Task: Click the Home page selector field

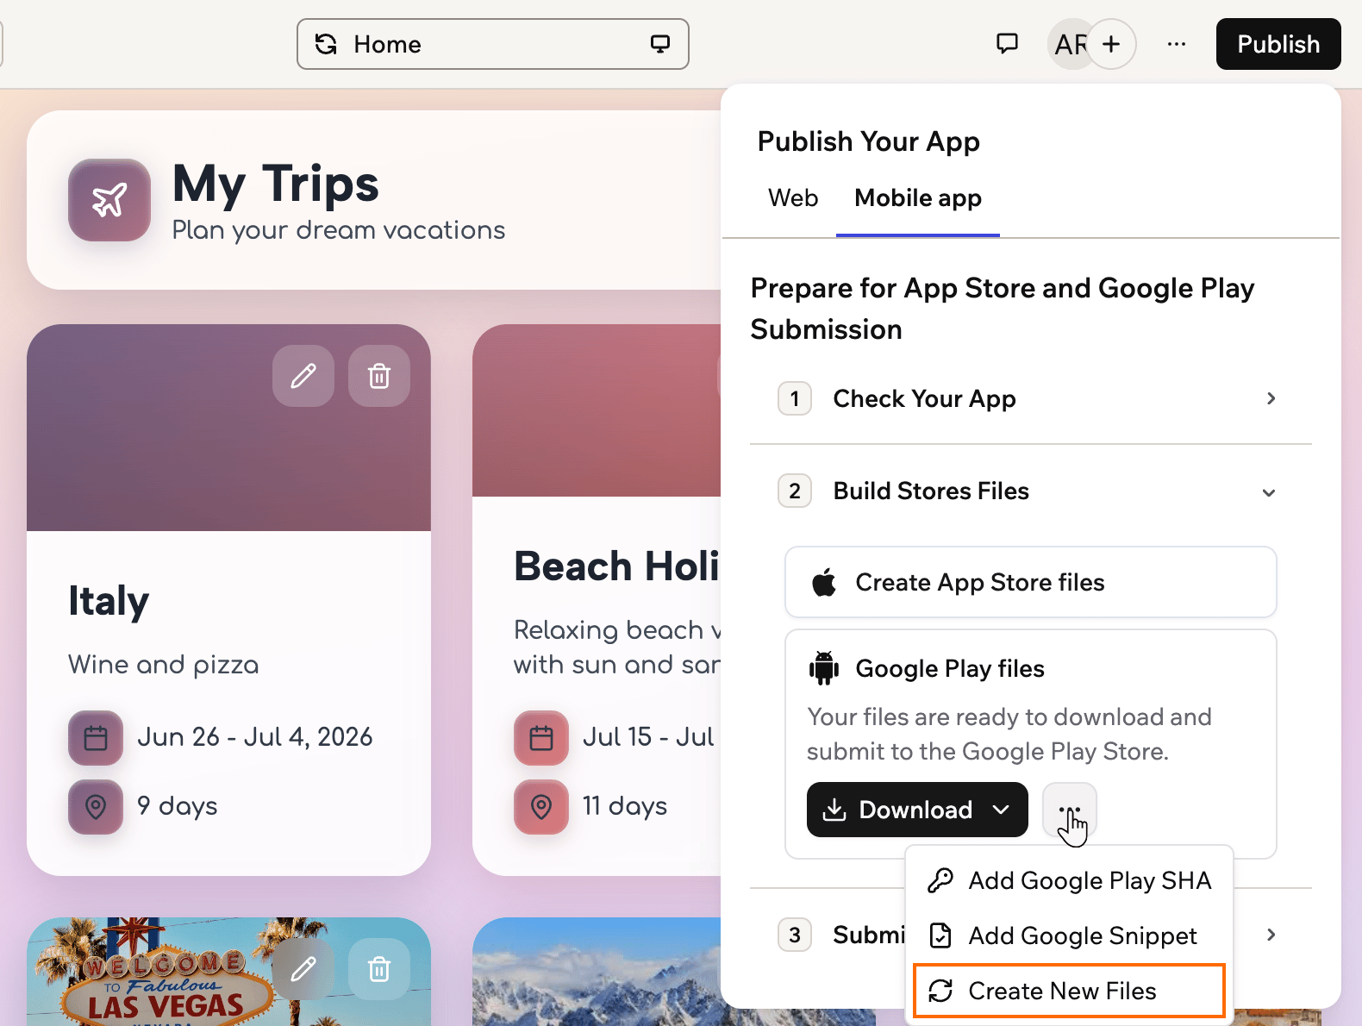Action: click(x=493, y=44)
